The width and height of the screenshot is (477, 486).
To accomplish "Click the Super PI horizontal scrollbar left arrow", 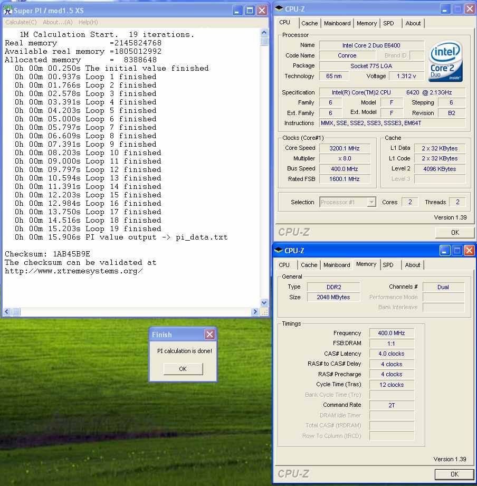I will coord(7,311).
